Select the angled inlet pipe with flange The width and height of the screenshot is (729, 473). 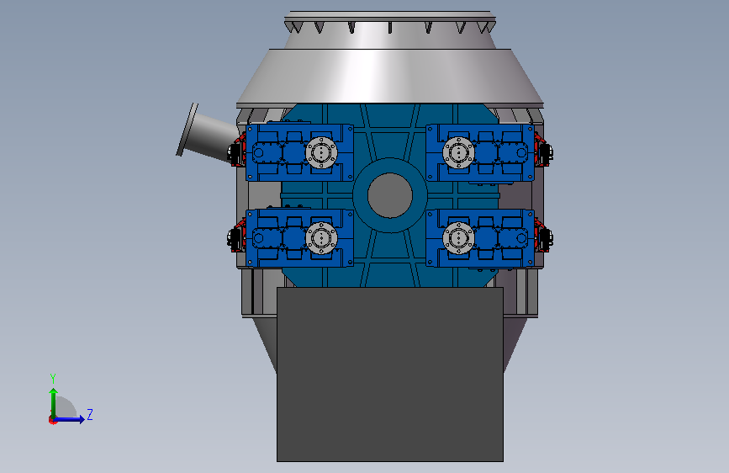207,132
